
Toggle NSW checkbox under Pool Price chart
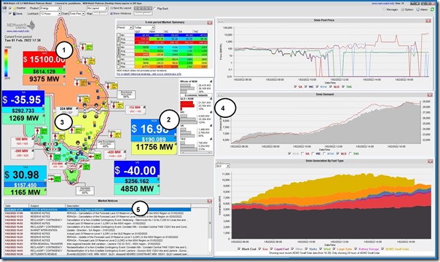(x=318, y=87)
